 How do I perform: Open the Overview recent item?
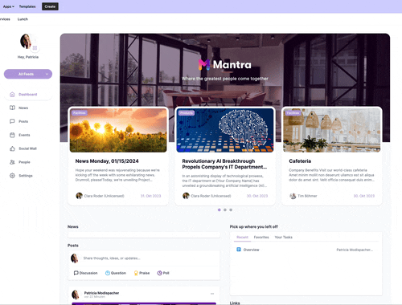click(x=306, y=250)
